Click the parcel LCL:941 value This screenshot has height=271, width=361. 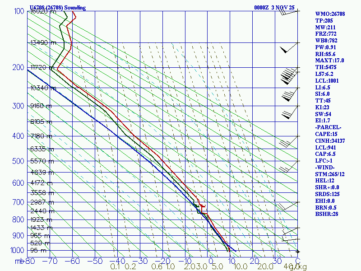tap(325, 148)
